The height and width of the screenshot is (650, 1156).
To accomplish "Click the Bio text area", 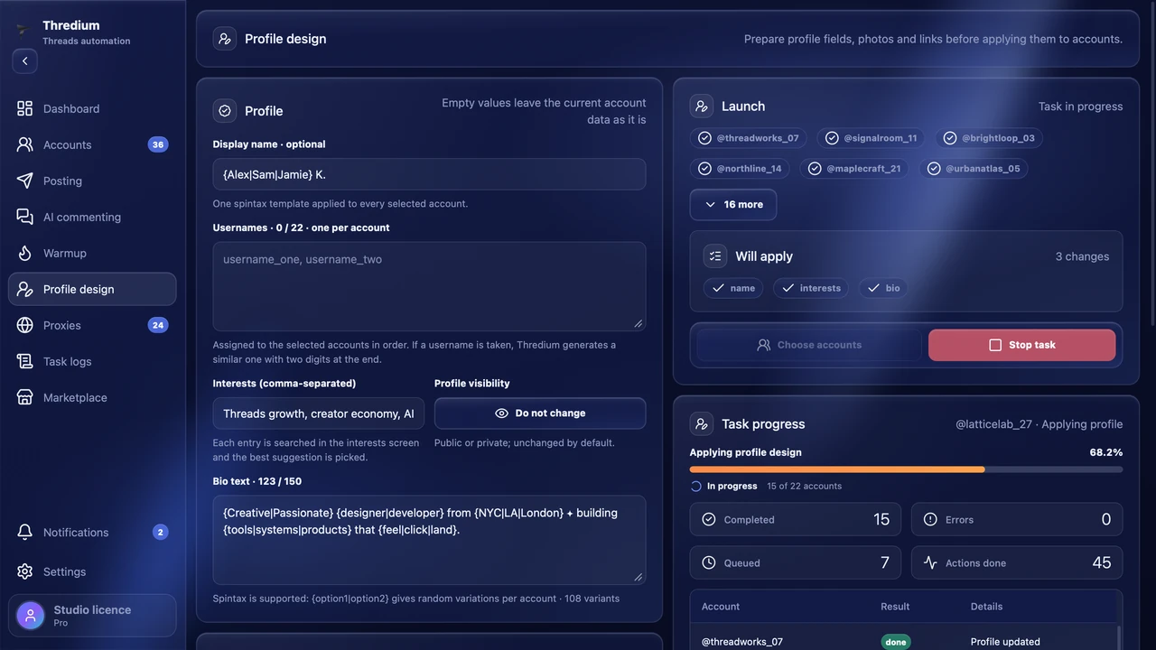I will coord(429,540).
